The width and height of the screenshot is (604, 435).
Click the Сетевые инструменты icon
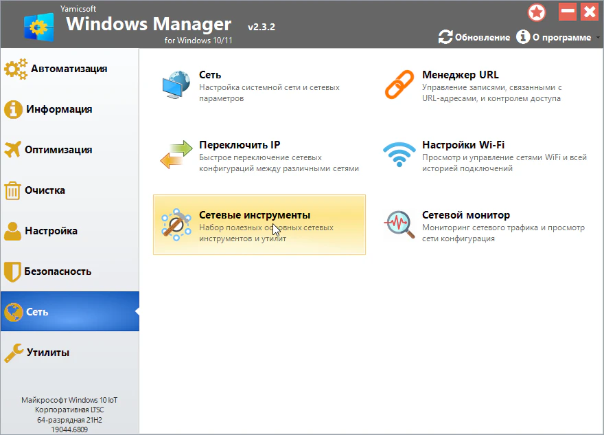pyautogui.click(x=176, y=225)
